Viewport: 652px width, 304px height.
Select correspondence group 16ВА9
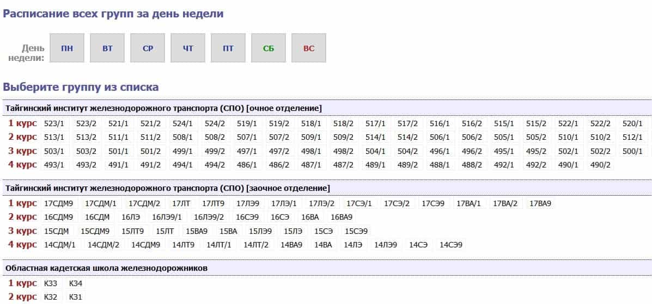342,217
